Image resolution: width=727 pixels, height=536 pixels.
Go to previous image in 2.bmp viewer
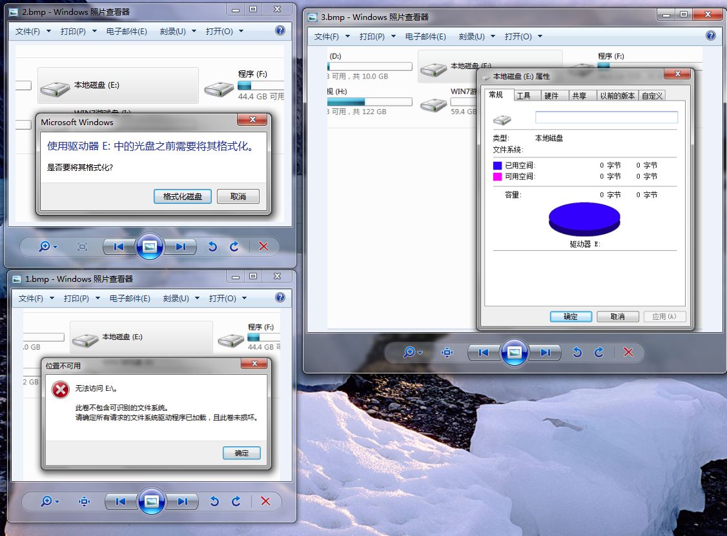(x=118, y=246)
